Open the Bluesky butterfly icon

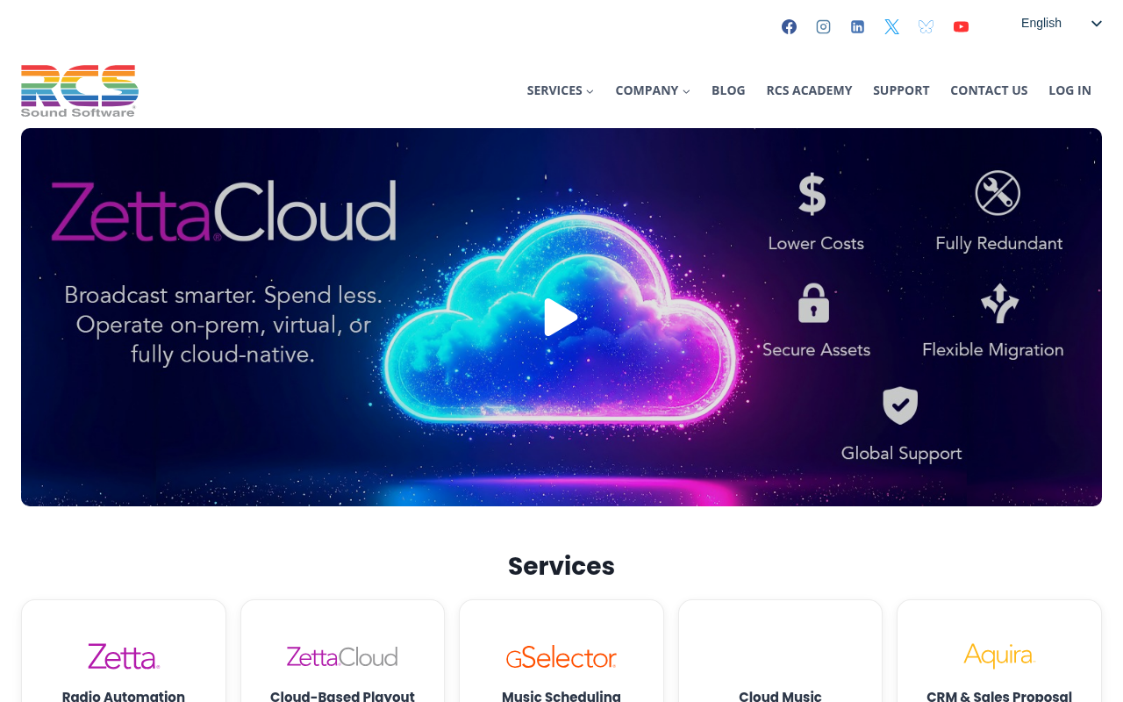coord(926,26)
